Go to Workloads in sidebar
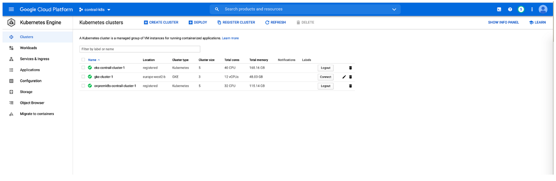Image resolution: width=556 pixels, height=181 pixels. (28, 48)
